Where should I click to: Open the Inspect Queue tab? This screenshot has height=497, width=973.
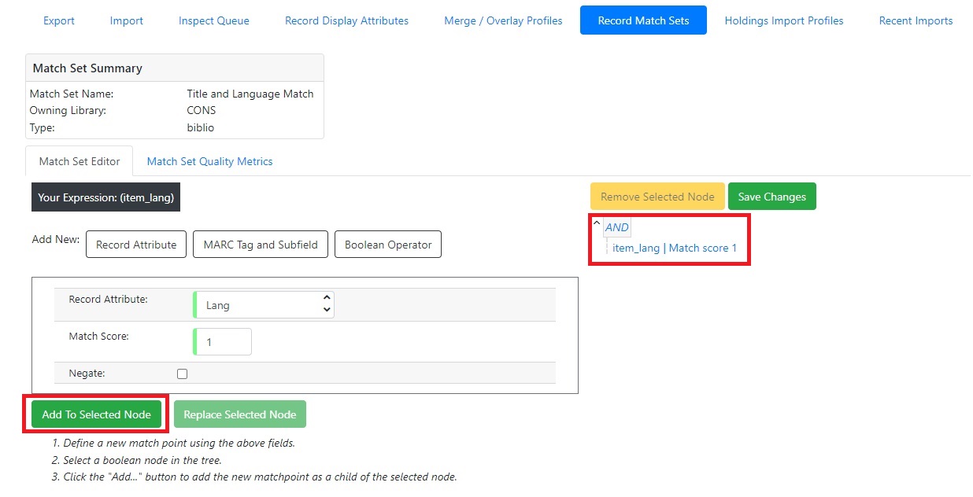pyautogui.click(x=214, y=20)
